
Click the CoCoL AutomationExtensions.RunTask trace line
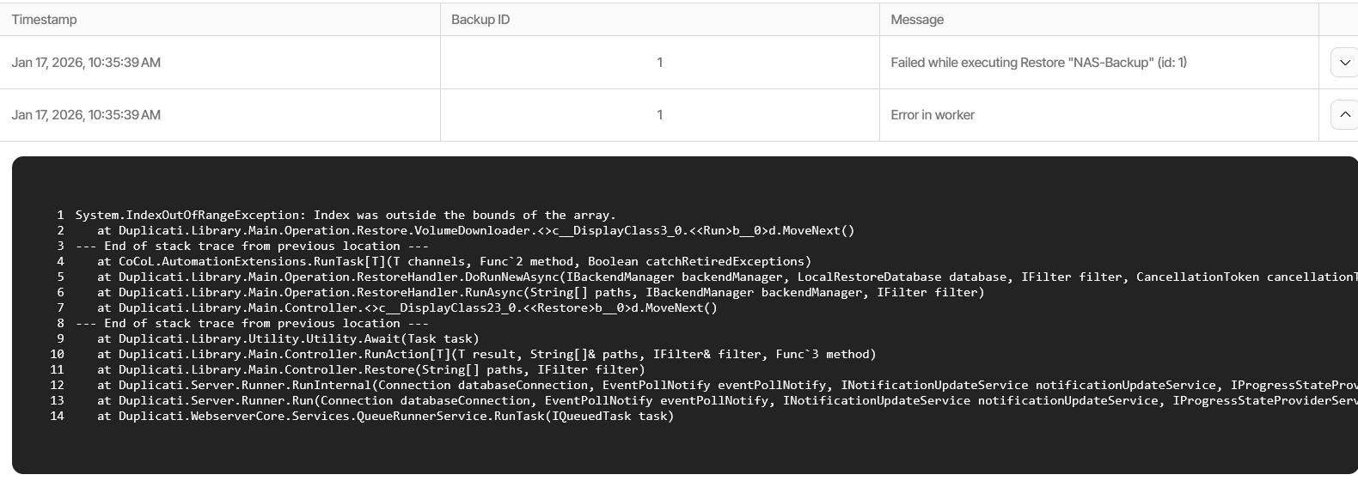click(454, 262)
